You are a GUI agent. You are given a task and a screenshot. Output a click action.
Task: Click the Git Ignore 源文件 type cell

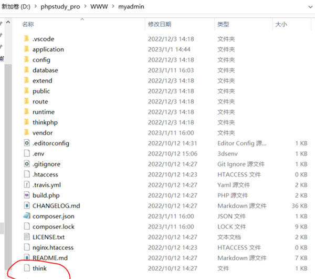tap(241, 164)
